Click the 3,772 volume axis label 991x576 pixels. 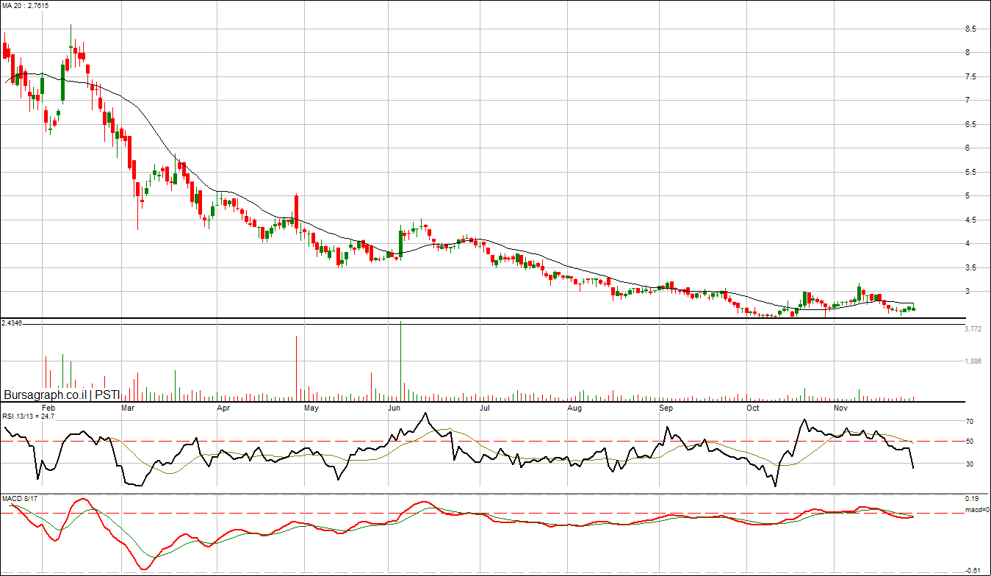[x=973, y=329]
